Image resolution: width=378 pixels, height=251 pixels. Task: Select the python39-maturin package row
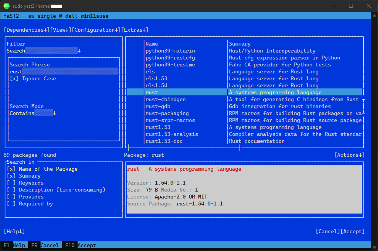pos(244,51)
